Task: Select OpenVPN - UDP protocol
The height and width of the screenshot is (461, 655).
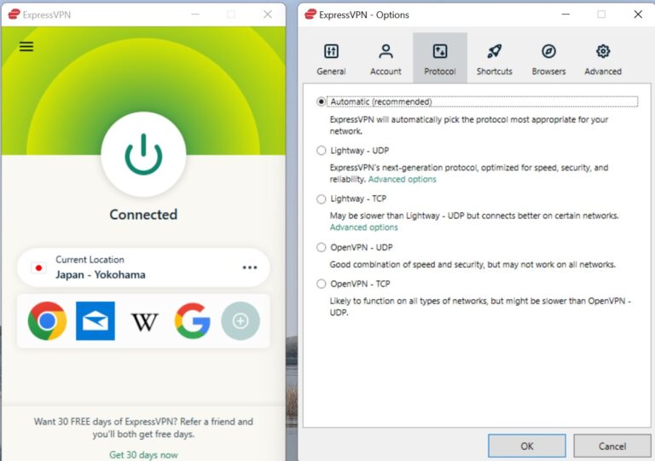Action: [321, 247]
